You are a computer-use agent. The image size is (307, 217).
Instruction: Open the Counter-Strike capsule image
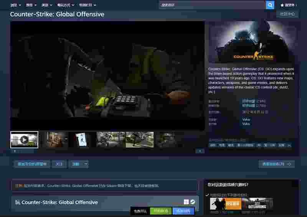253,42
